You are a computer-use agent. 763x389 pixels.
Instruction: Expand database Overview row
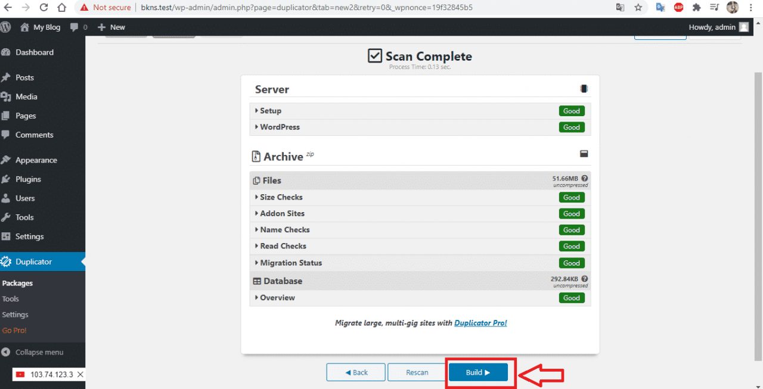pos(420,298)
